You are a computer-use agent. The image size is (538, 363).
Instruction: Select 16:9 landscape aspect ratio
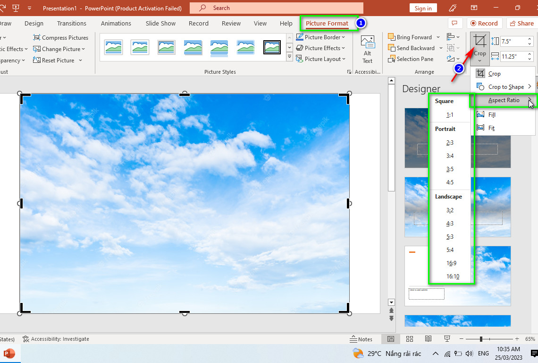point(451,263)
